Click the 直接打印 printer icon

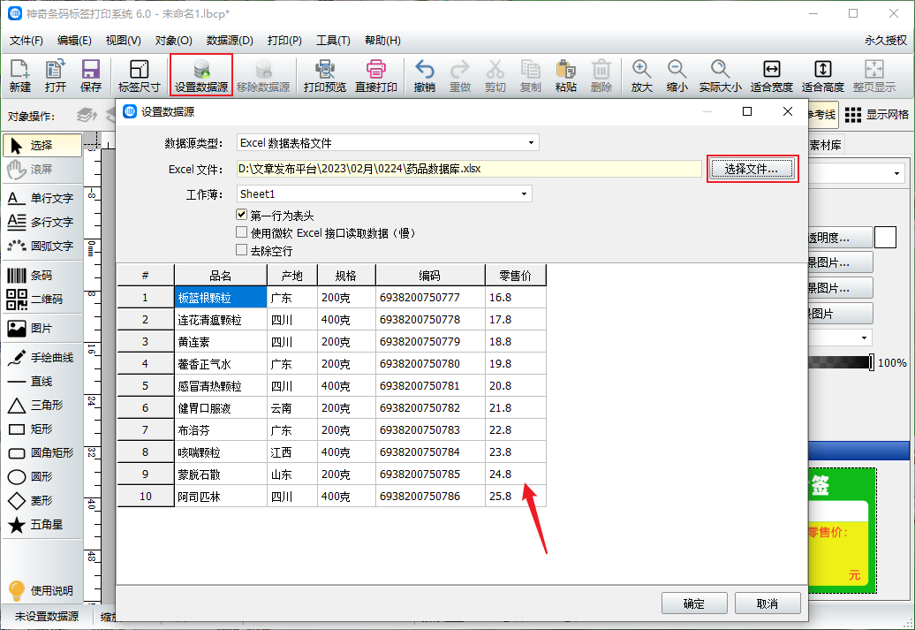(376, 76)
